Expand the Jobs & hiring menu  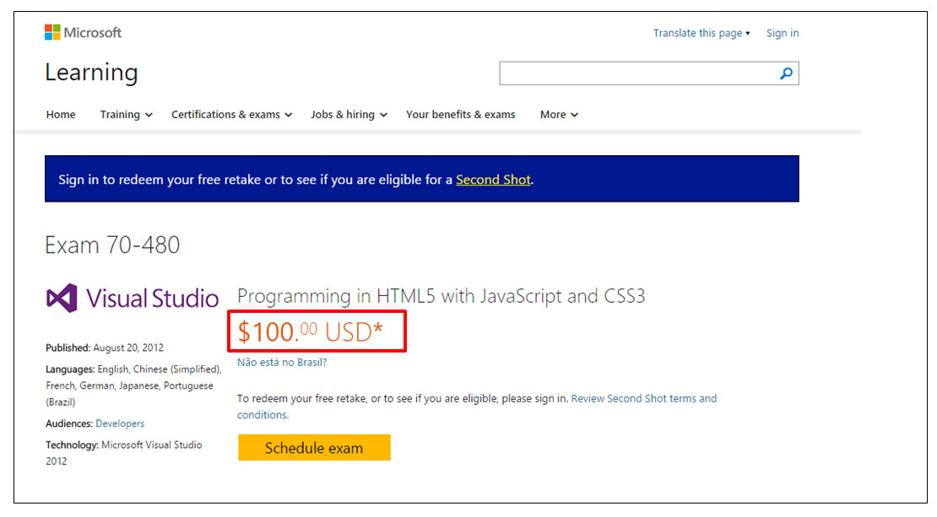click(349, 115)
